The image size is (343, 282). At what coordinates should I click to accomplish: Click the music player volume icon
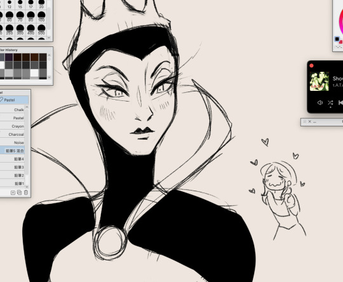click(319, 103)
